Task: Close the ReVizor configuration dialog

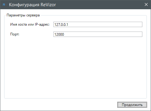Action: (x=146, y=4)
